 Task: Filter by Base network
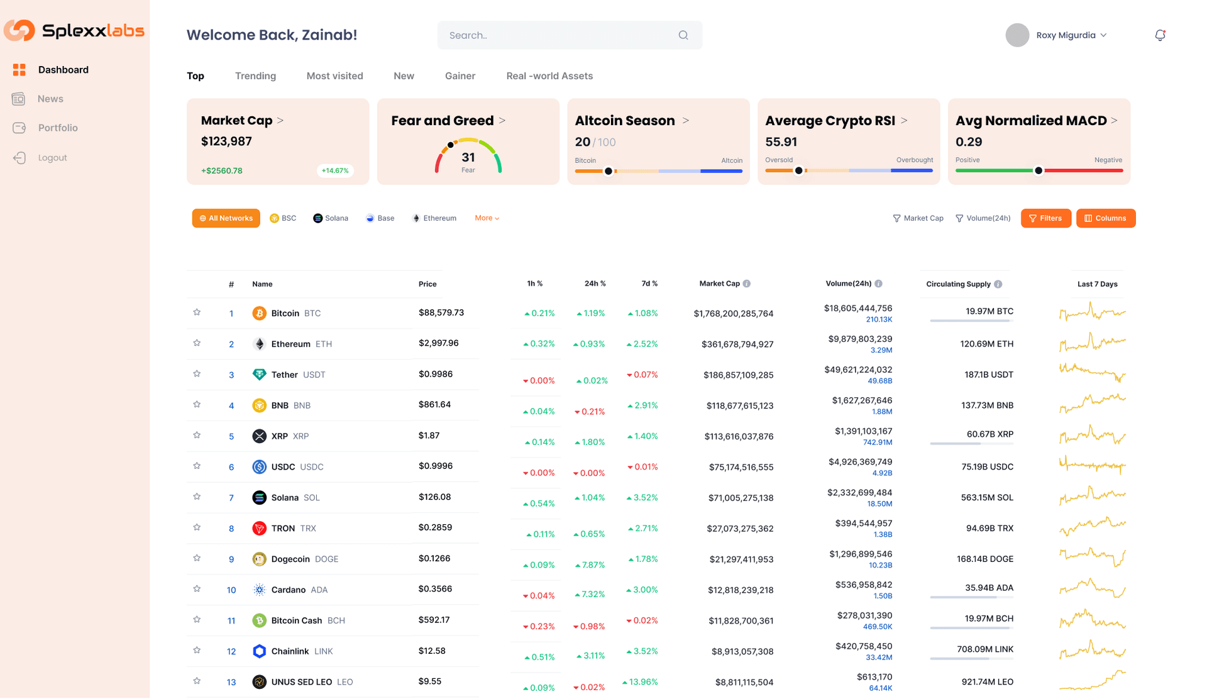pyautogui.click(x=380, y=218)
